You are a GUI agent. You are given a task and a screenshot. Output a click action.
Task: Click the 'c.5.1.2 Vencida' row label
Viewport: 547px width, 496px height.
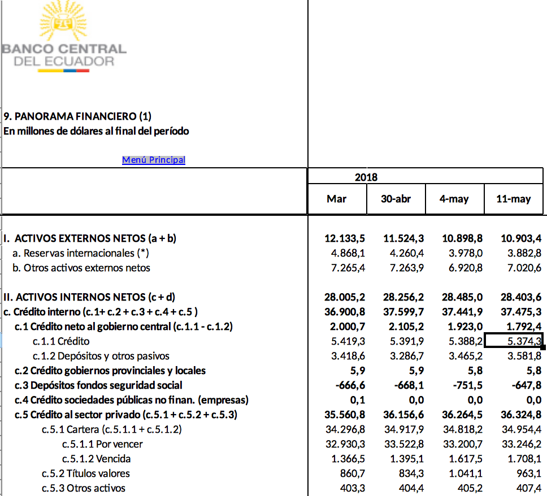point(97,459)
